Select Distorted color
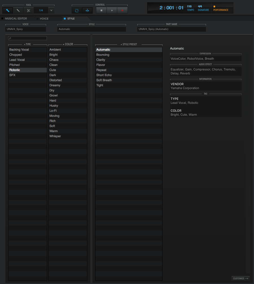Viewport: 254px width, 284px height. (68, 80)
